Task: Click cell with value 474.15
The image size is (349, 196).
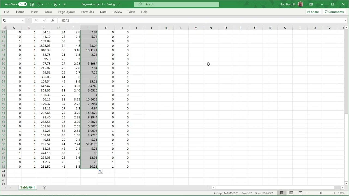Action: pos(44,153)
